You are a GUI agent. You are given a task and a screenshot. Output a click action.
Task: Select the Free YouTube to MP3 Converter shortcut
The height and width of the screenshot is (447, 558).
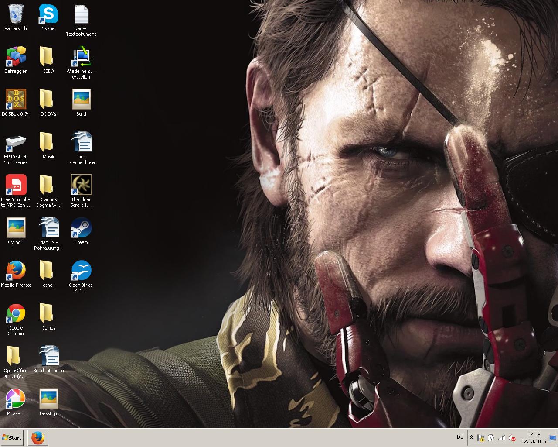[x=16, y=185]
